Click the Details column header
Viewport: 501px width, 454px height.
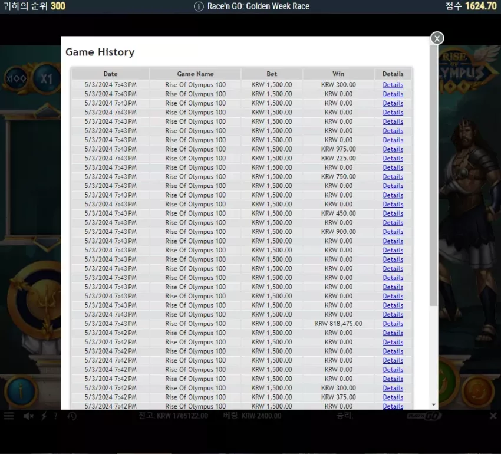393,74
